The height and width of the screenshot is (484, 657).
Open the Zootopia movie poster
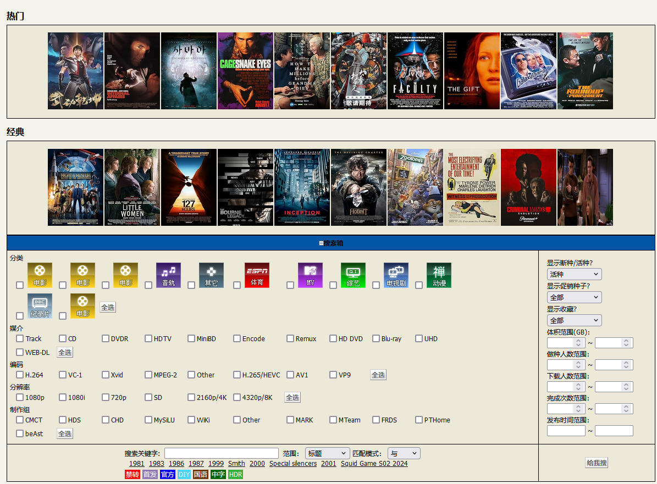pyautogui.click(x=415, y=187)
